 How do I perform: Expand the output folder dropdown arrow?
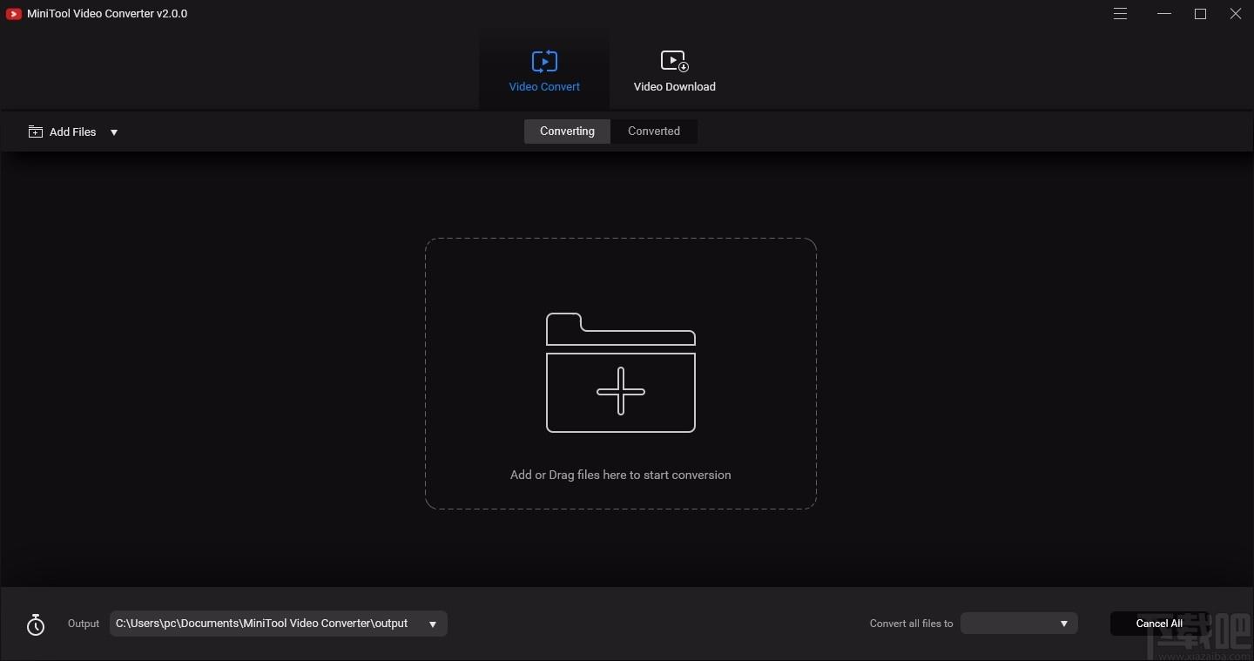coord(433,624)
